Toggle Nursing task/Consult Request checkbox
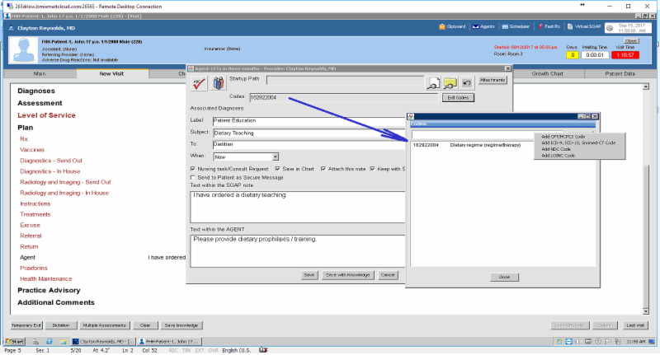The width and height of the screenshot is (660, 355). click(193, 168)
